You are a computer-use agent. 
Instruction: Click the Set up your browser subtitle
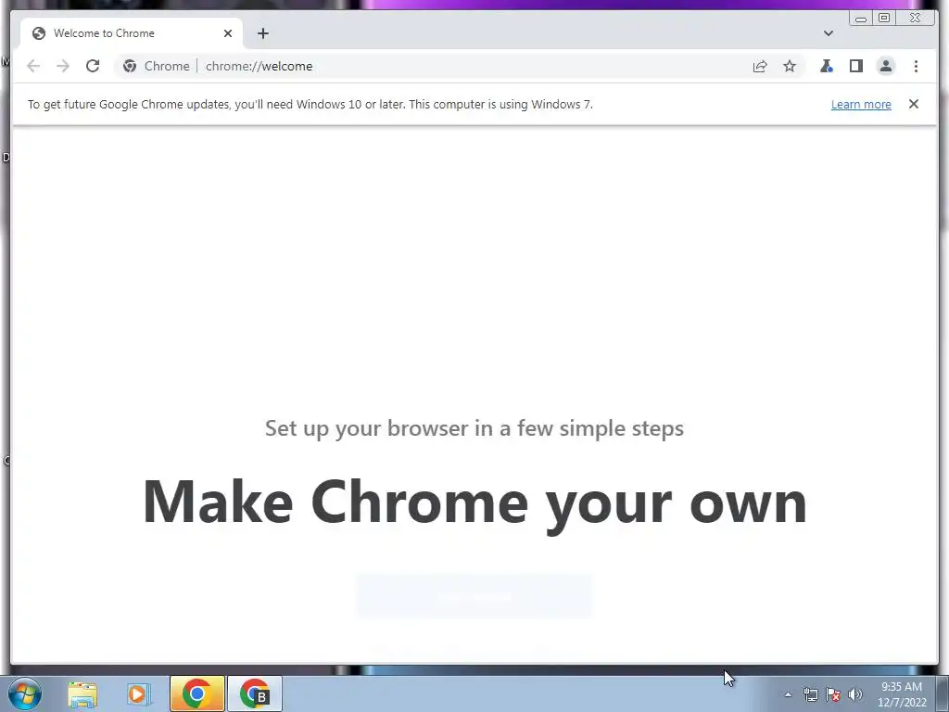pyautogui.click(x=474, y=428)
